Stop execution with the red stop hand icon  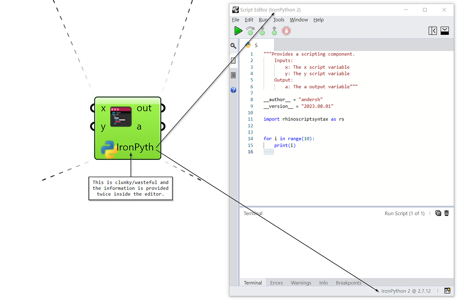coord(286,30)
